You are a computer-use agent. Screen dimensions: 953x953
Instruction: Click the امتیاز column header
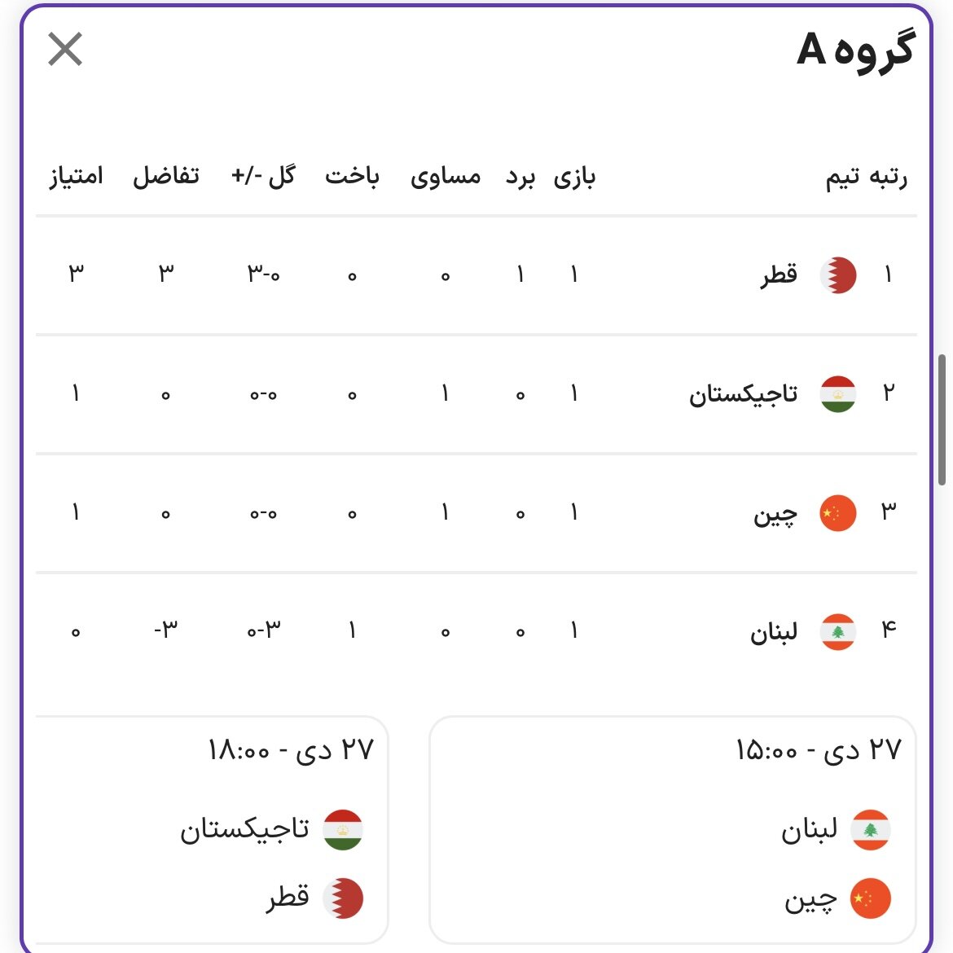(76, 175)
